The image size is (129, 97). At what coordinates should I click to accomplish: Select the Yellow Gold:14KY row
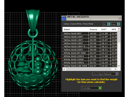click(x=90, y=40)
